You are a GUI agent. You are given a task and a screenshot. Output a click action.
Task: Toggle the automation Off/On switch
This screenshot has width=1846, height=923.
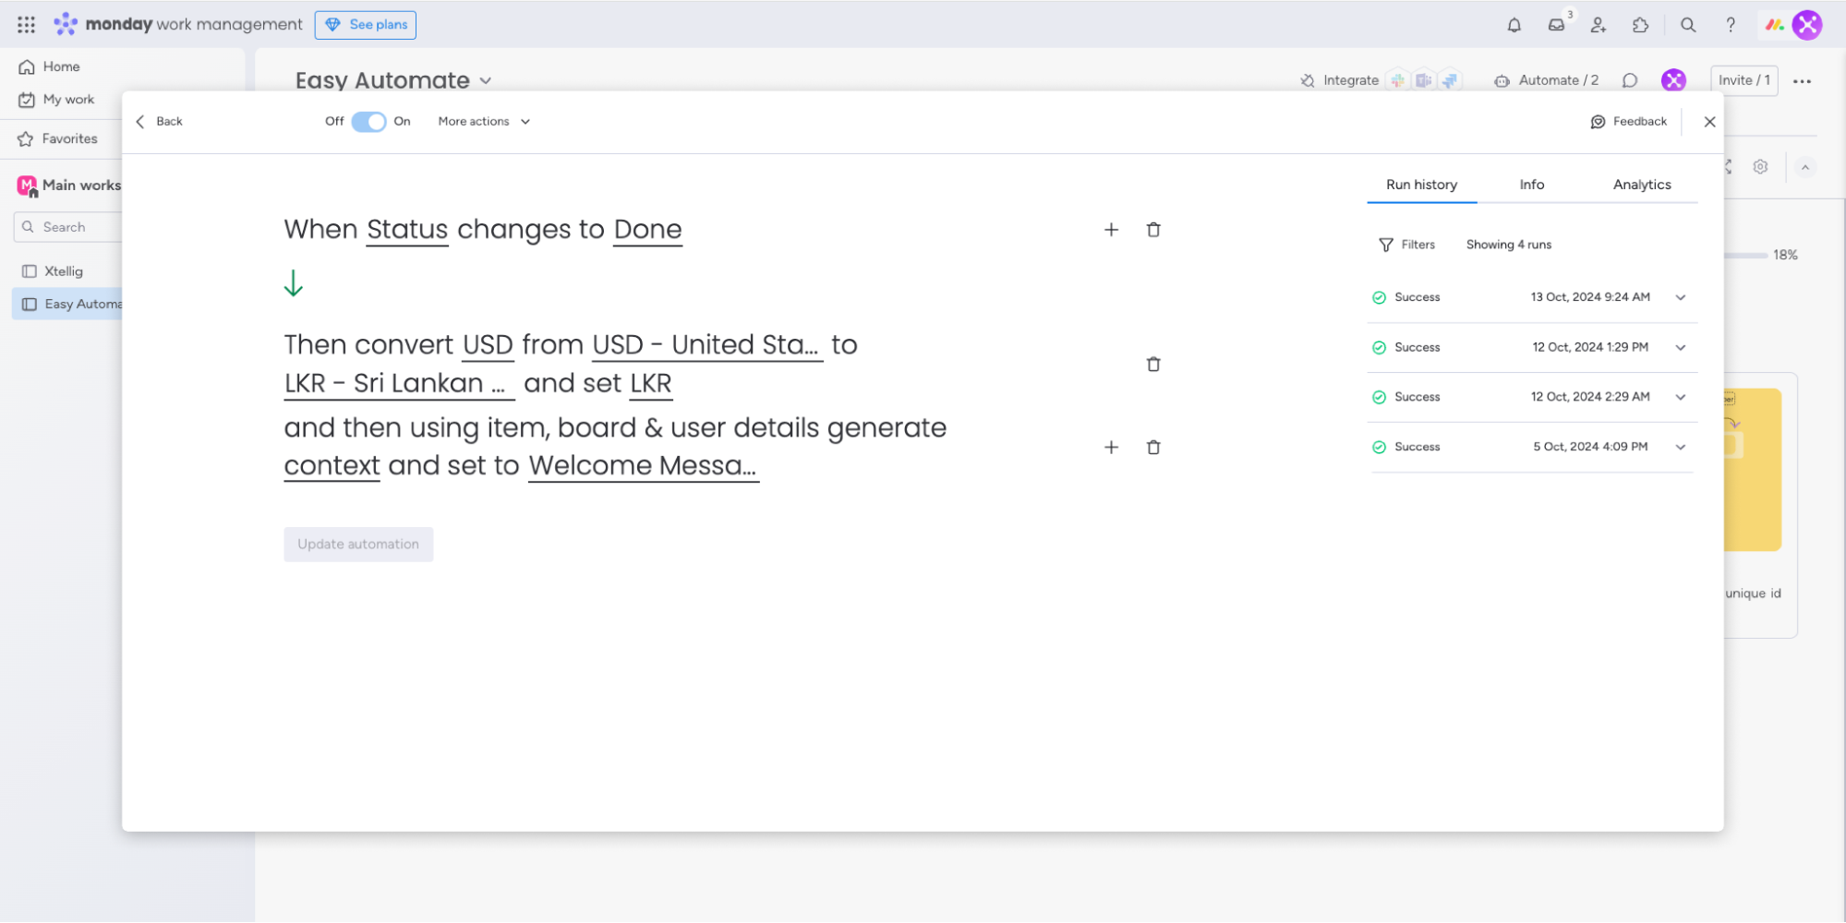coord(368,122)
